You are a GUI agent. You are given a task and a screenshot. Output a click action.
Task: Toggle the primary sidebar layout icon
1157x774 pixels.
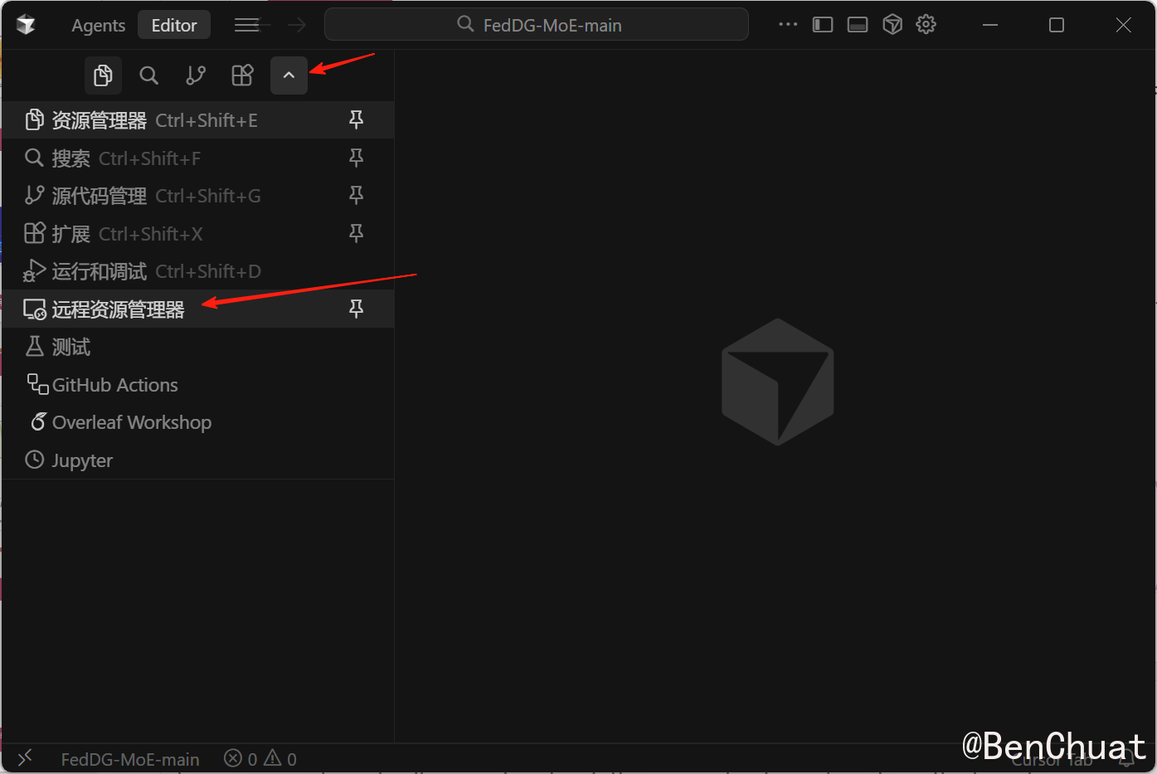tap(823, 25)
